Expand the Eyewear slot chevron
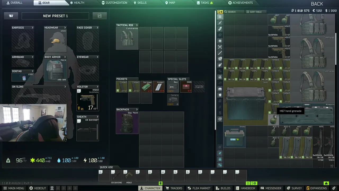 (97, 57)
